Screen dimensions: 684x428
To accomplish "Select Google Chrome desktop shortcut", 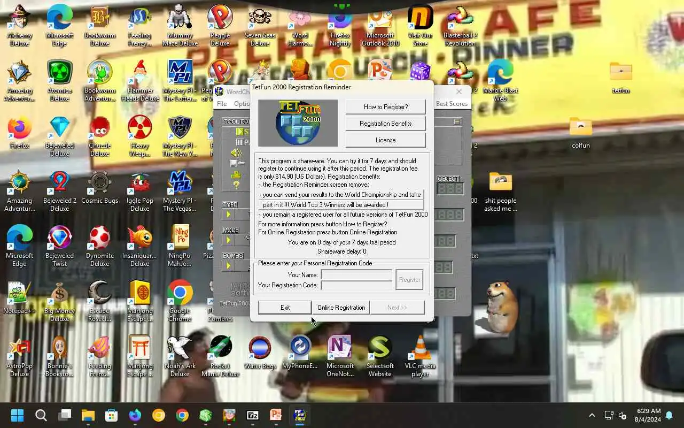I will tap(180, 301).
